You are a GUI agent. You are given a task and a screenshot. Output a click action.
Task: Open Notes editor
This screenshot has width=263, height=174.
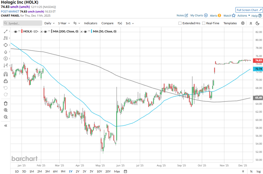click(182, 16)
